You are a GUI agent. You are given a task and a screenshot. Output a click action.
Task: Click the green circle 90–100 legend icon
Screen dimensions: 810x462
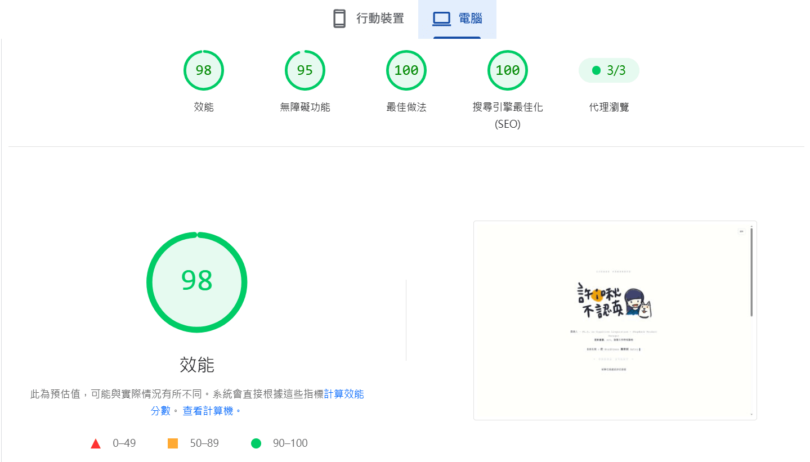point(256,443)
